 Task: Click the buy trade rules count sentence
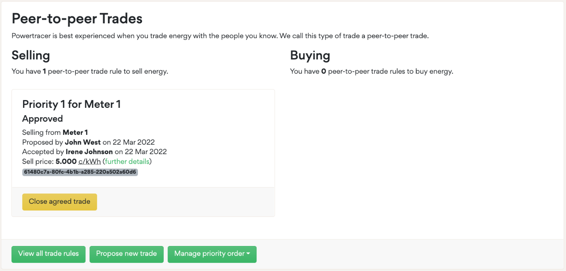tap(371, 71)
